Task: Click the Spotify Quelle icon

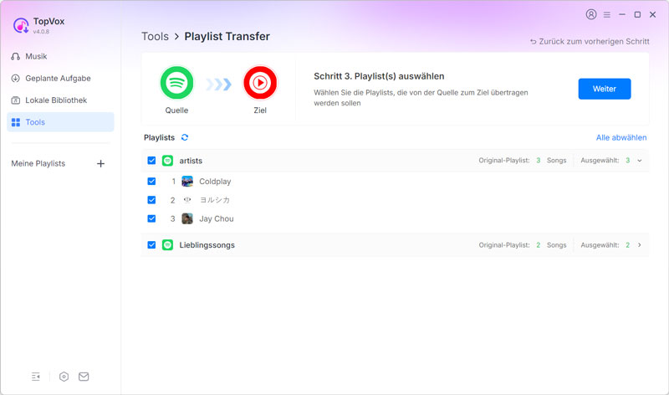Action: pyautogui.click(x=176, y=83)
